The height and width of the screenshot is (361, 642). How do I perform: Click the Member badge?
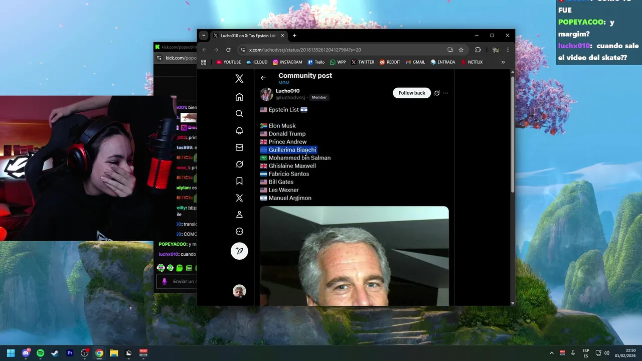tap(319, 97)
